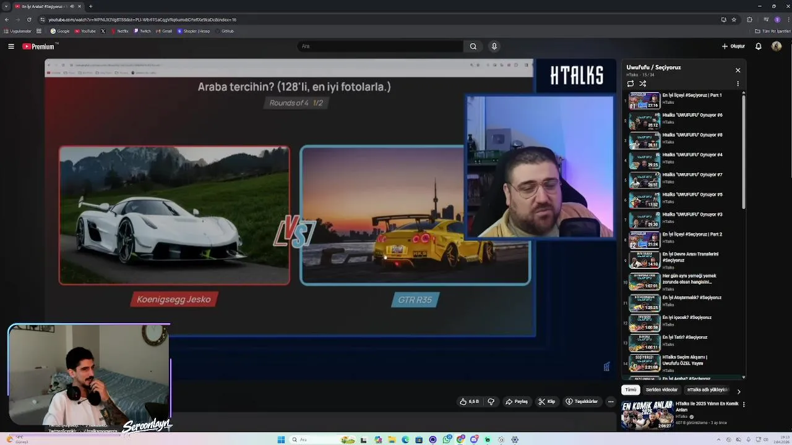Click the browser back arrow
Viewport: 792px width, 445px height.
[7, 19]
